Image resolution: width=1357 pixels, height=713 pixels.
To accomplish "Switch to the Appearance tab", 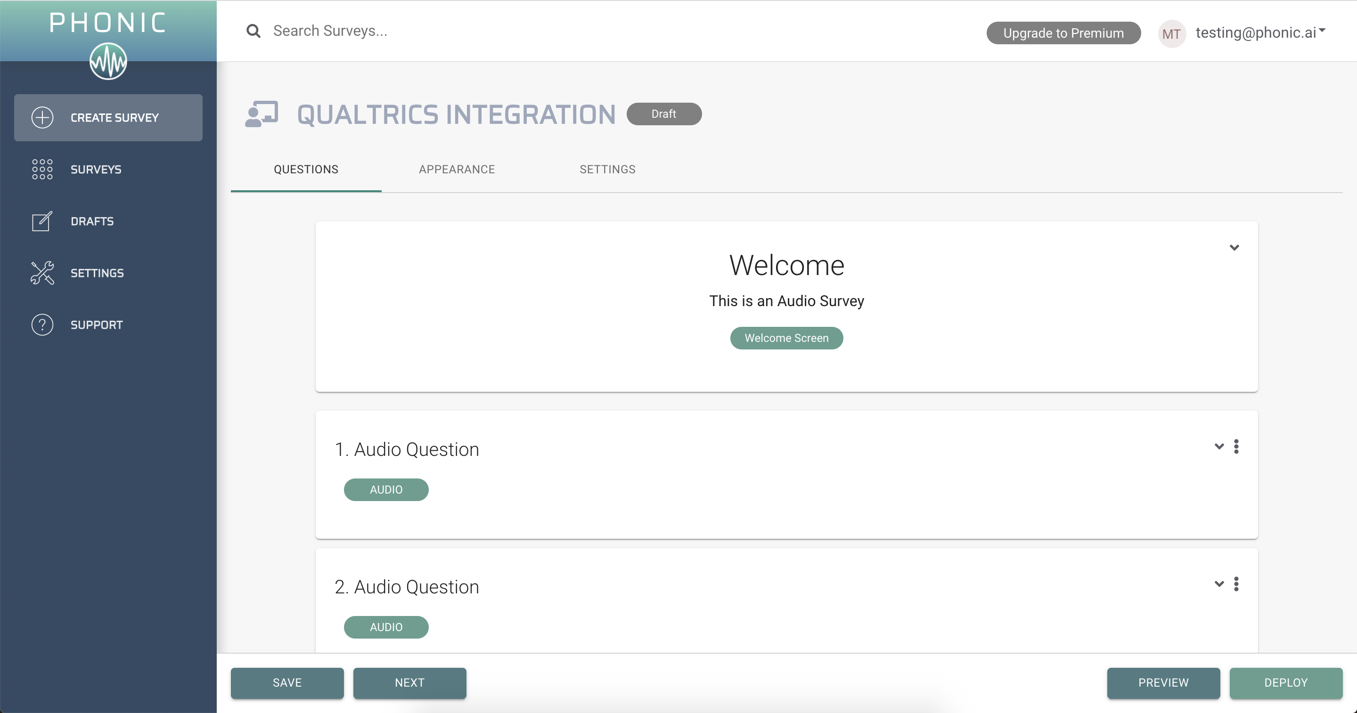I will click(x=456, y=169).
